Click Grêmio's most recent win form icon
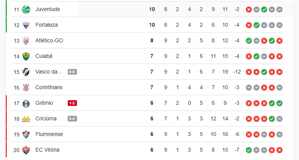This screenshot has width=299, height=160. (x=279, y=103)
